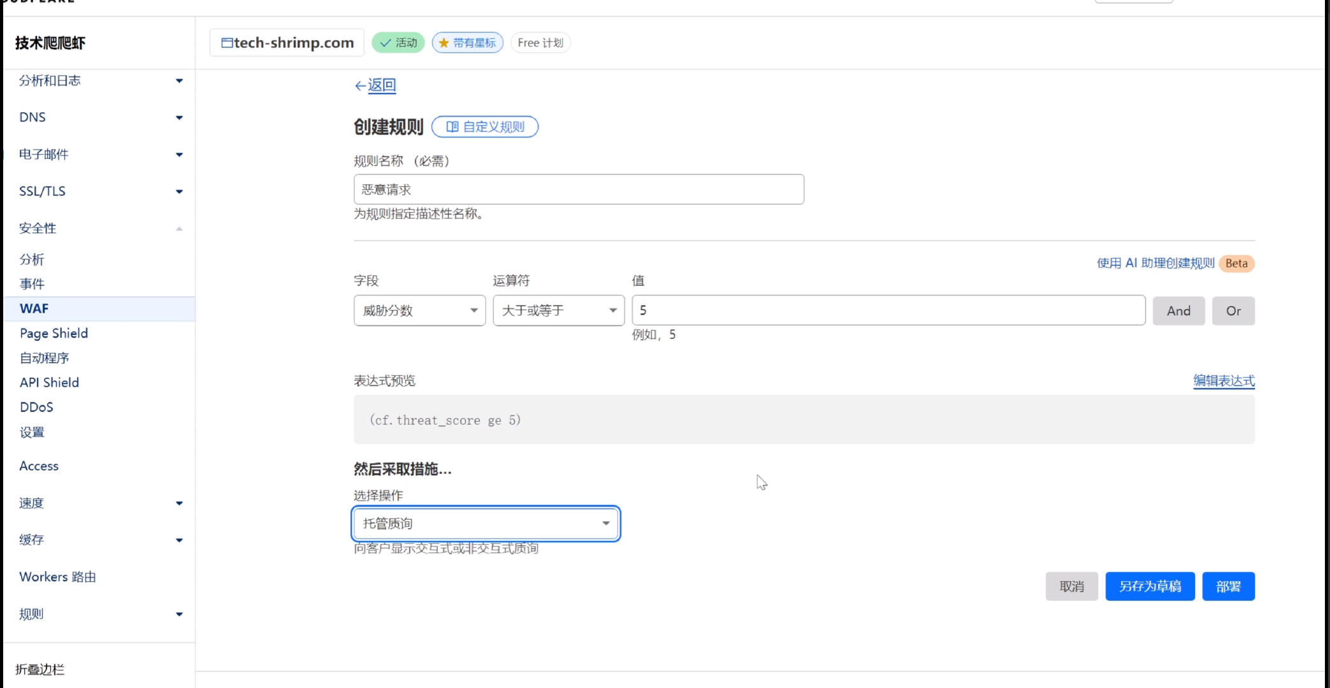Click the Beta badge beside AI assistant
This screenshot has height=688, width=1330.
coord(1236,263)
